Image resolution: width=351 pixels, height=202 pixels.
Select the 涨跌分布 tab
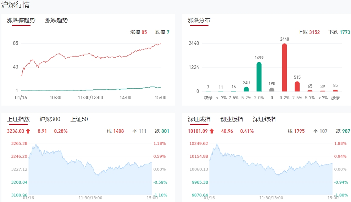[x=199, y=20]
